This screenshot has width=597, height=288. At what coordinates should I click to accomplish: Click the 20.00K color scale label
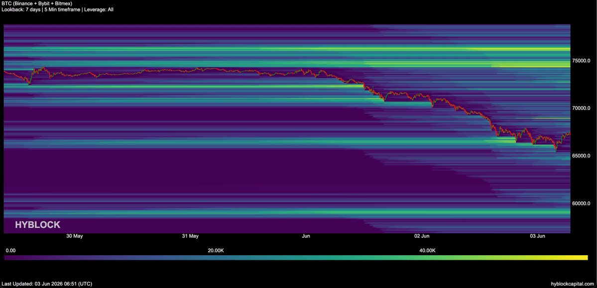coord(216,251)
